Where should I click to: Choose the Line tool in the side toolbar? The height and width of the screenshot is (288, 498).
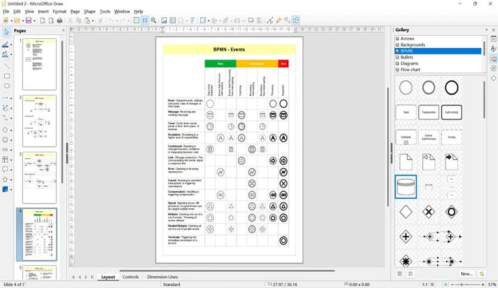click(x=6, y=65)
